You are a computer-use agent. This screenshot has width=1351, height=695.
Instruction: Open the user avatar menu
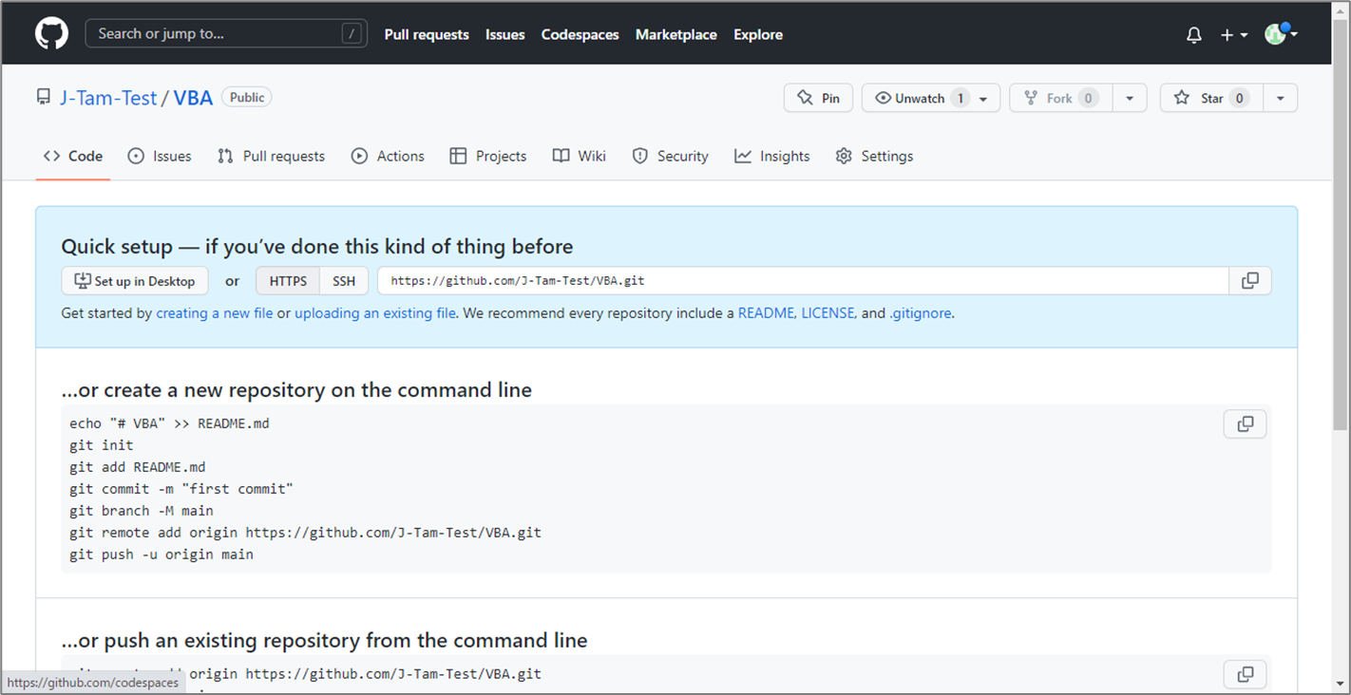1281,34
